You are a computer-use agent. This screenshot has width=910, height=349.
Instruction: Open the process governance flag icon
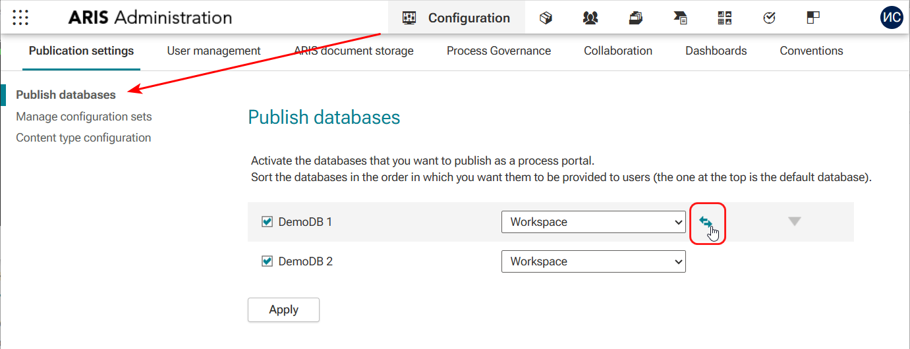[680, 18]
